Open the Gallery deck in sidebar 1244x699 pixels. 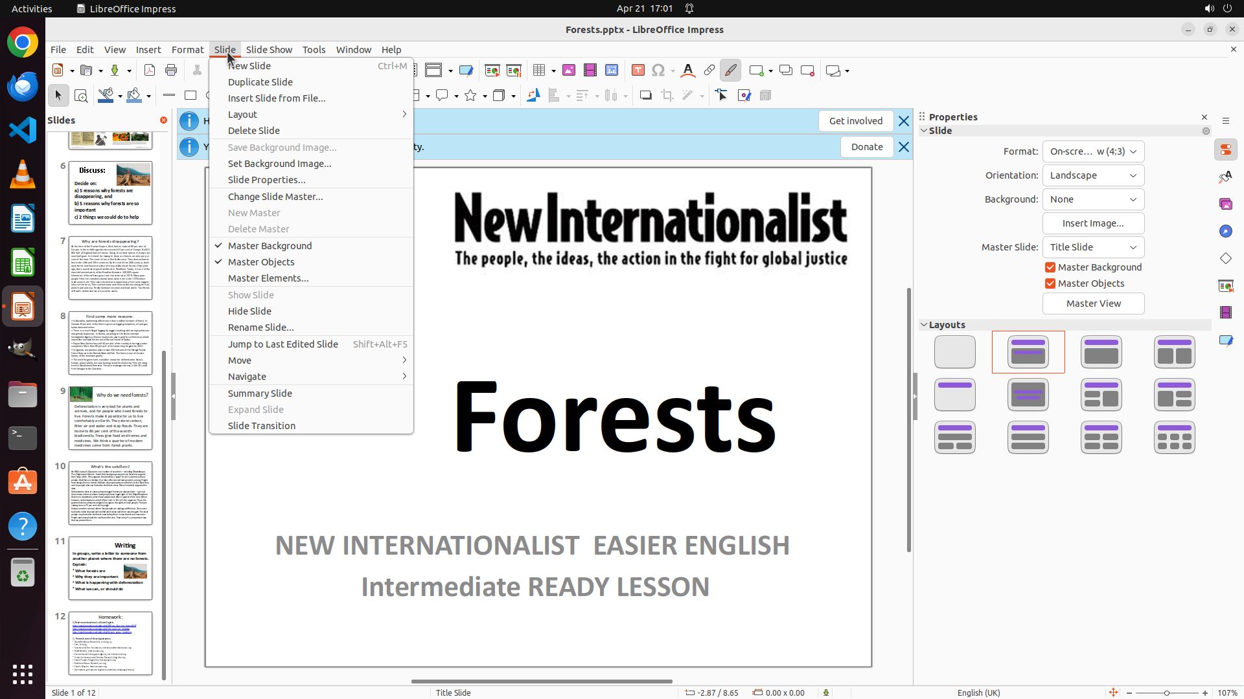1225,204
